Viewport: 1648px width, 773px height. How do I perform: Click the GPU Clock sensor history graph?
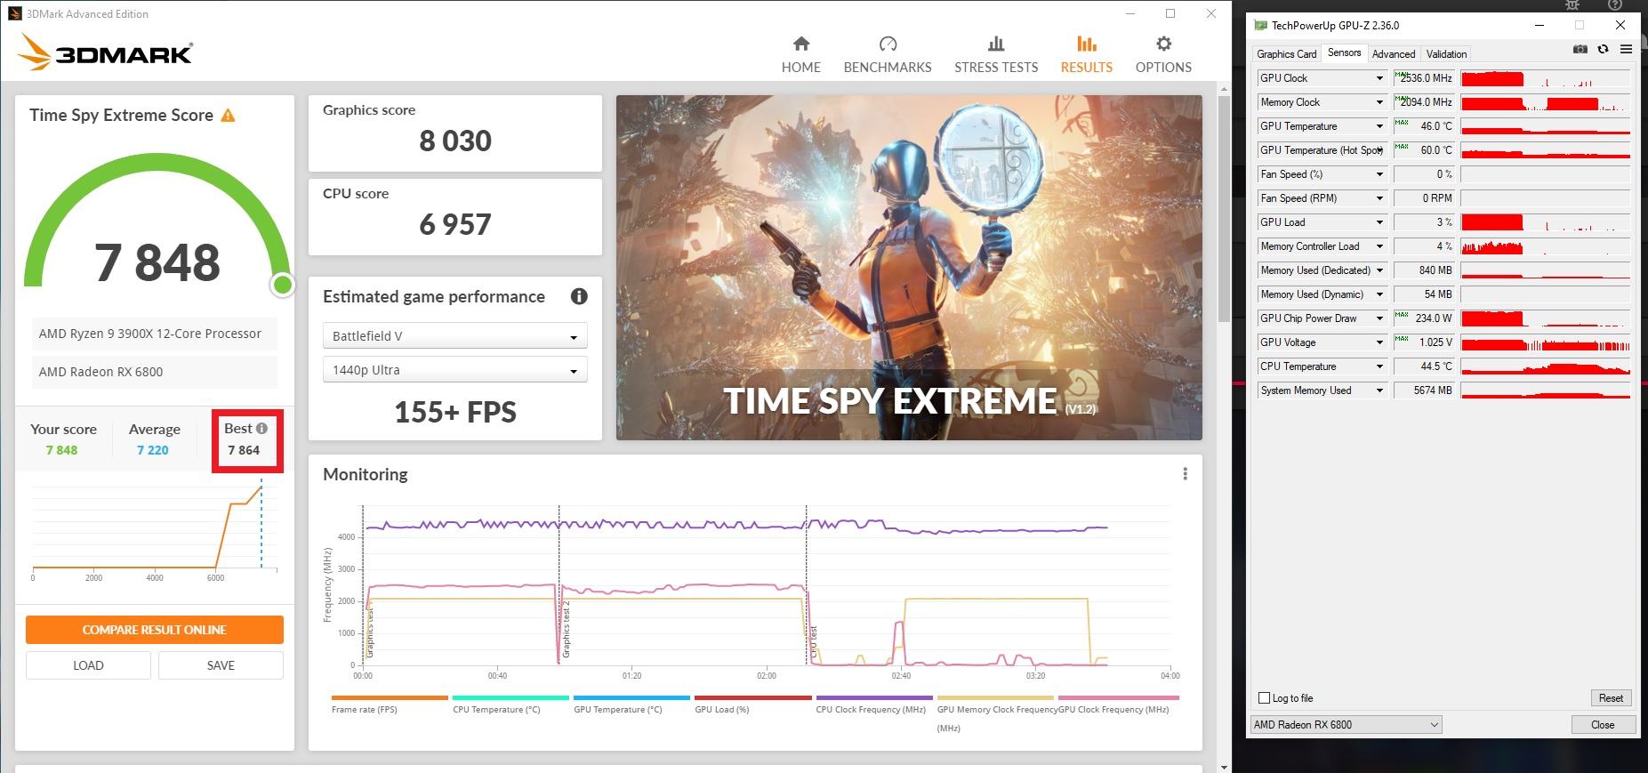tap(1545, 78)
